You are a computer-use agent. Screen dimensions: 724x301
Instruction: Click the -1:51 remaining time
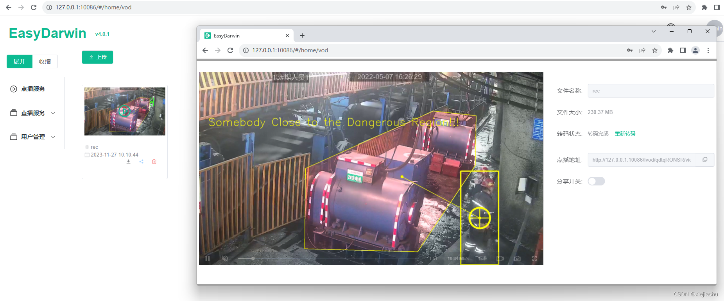(x=433, y=258)
